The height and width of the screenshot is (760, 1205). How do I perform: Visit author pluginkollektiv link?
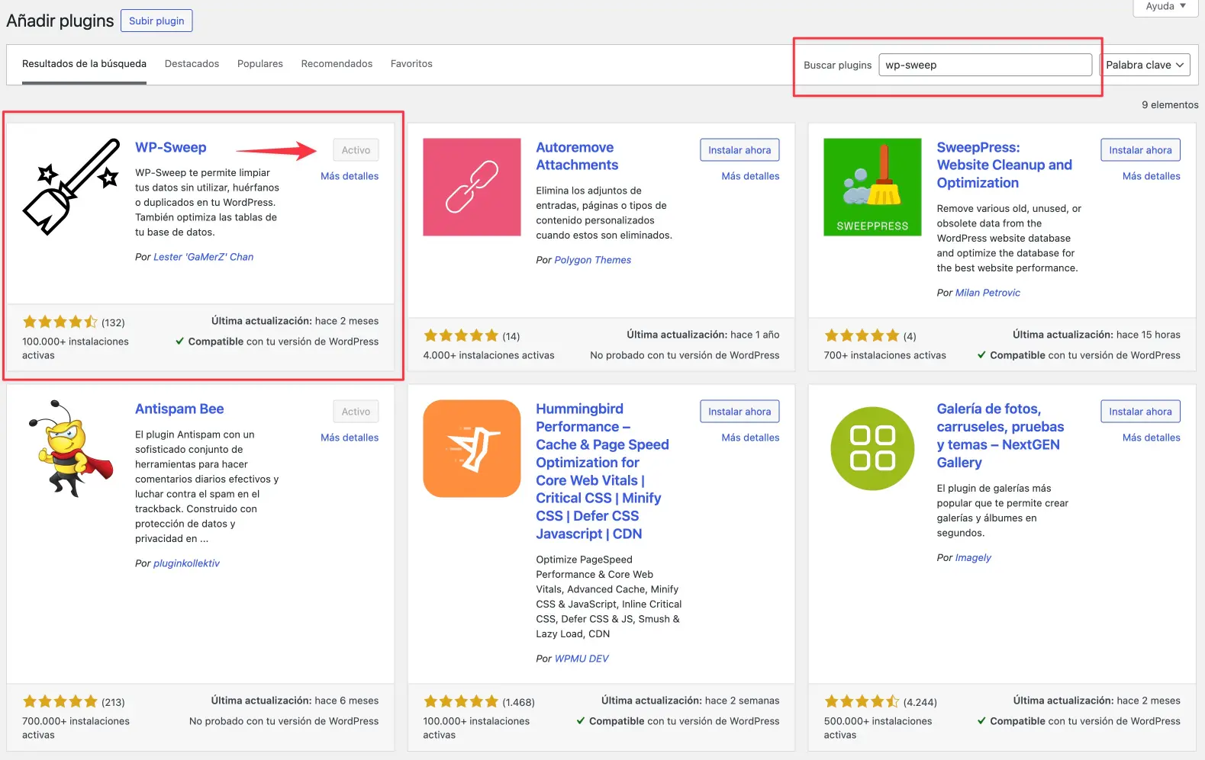coord(186,563)
